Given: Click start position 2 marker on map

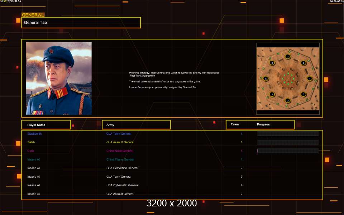Looking at the screenshot, I should tap(304, 94).
